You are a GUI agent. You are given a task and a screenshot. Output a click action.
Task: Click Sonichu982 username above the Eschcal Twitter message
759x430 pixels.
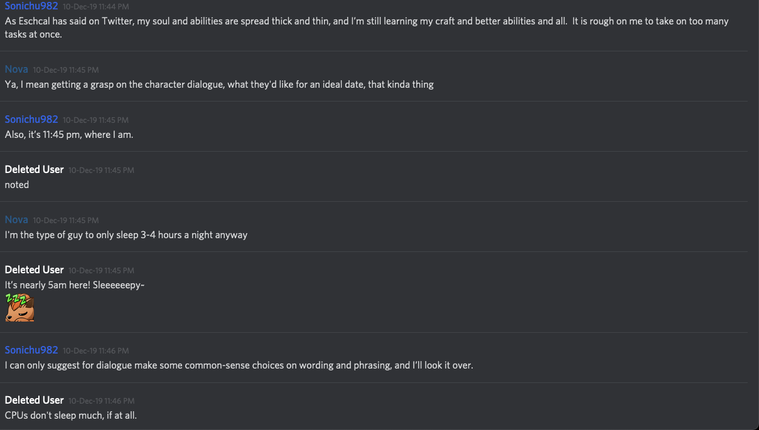pos(31,6)
